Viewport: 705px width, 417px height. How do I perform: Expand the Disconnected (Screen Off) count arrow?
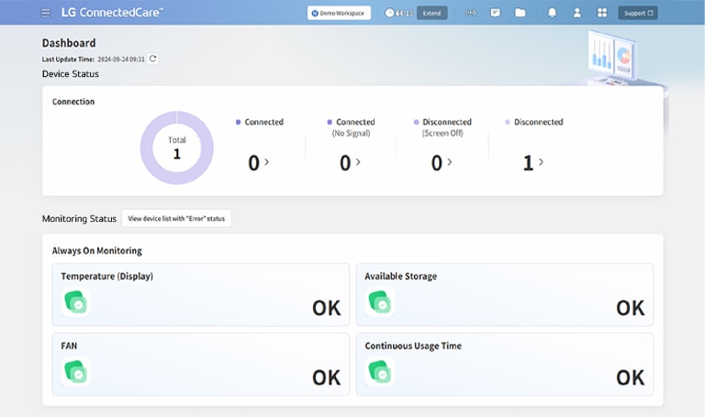pos(449,162)
